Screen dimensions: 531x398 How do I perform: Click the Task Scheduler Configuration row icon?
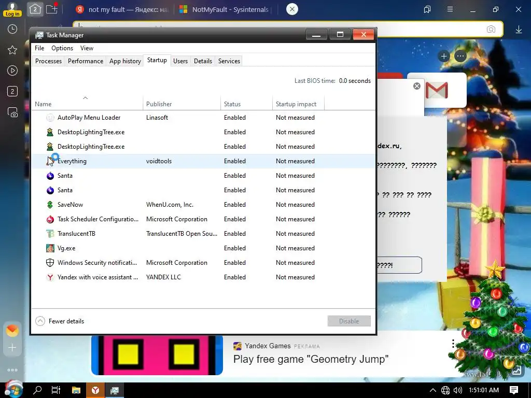tap(50, 219)
